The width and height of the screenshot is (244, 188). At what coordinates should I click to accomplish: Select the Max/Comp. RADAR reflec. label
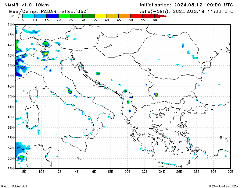[49, 11]
